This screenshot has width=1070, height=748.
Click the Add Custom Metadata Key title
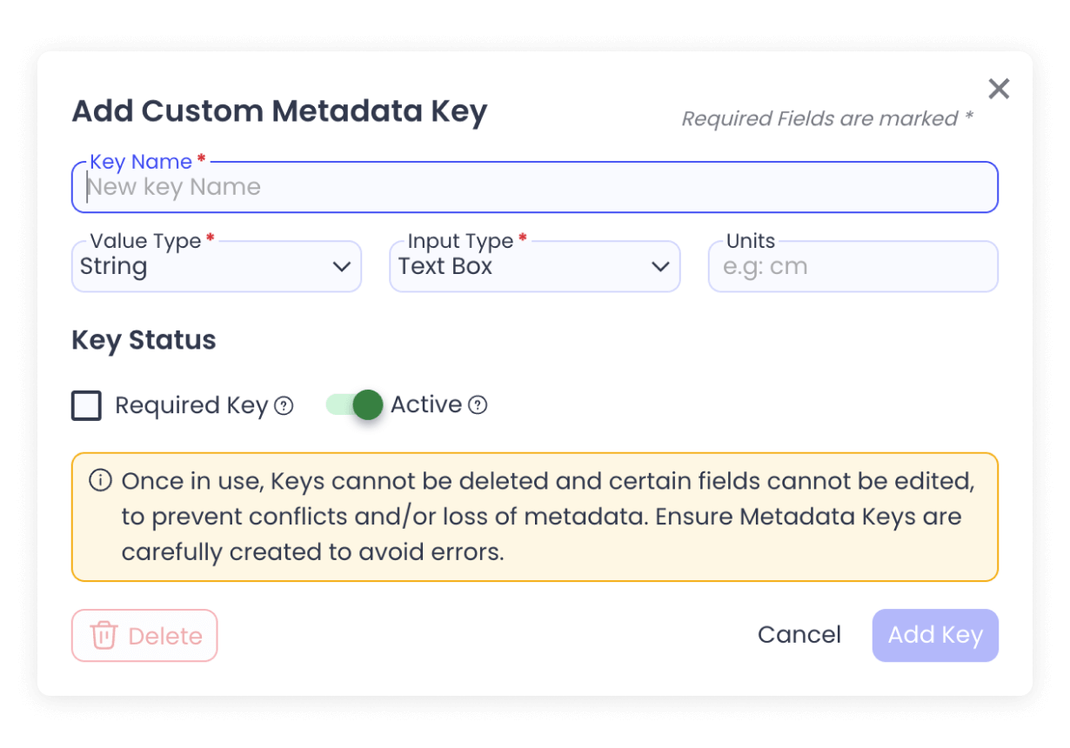click(x=279, y=111)
